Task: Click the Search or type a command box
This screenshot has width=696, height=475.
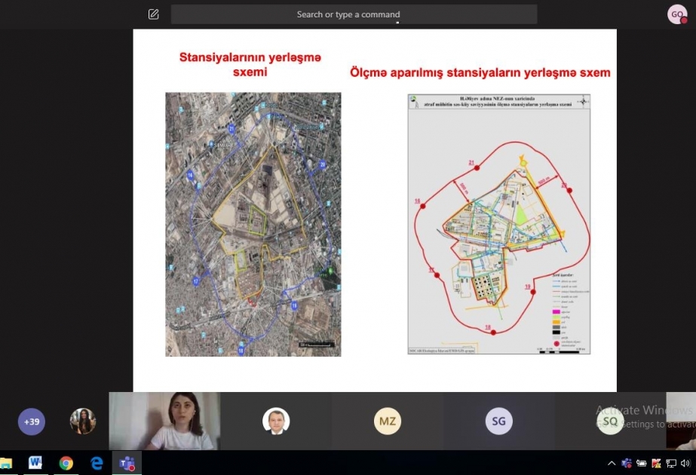Action: point(354,14)
